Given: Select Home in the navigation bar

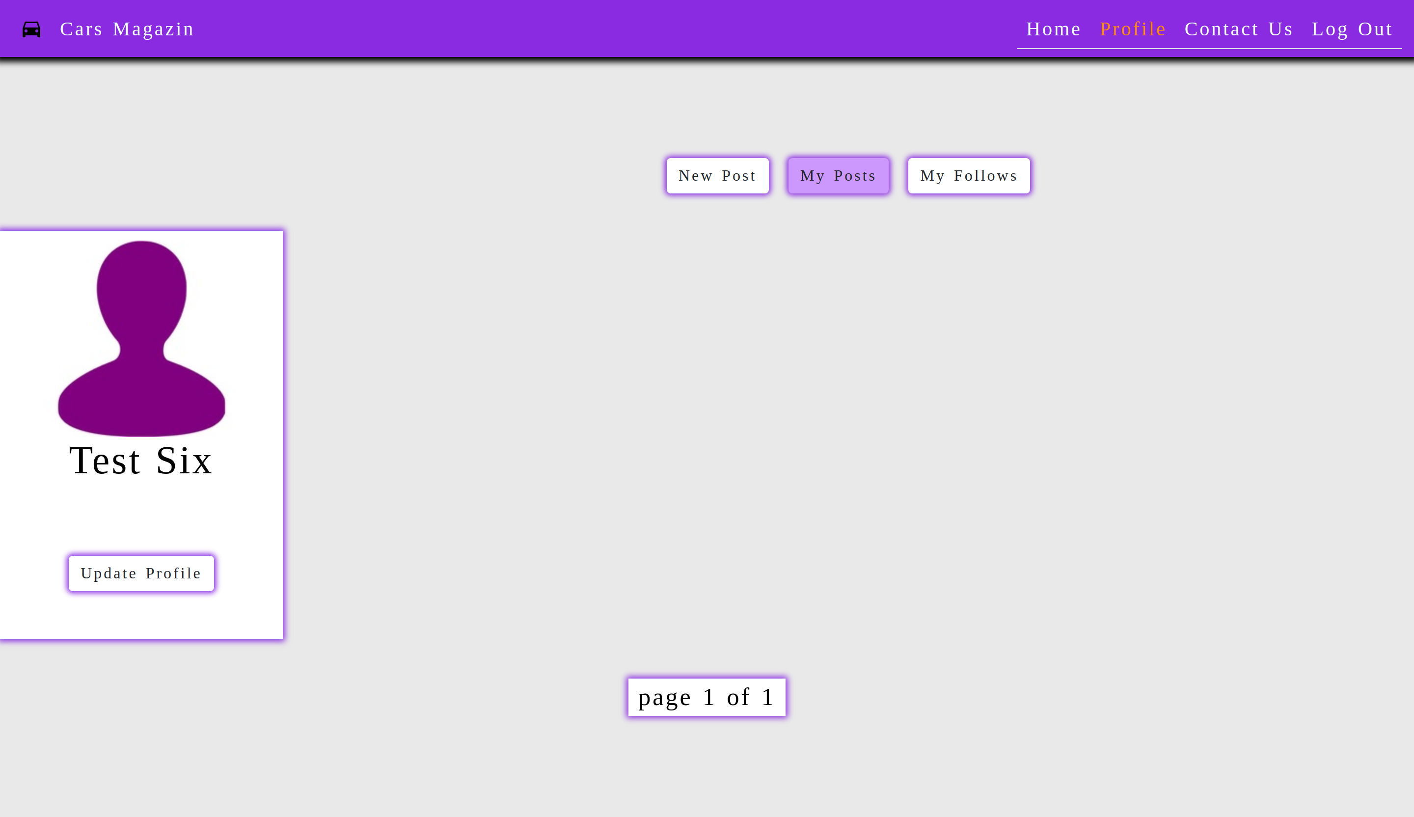Looking at the screenshot, I should 1053,28.
